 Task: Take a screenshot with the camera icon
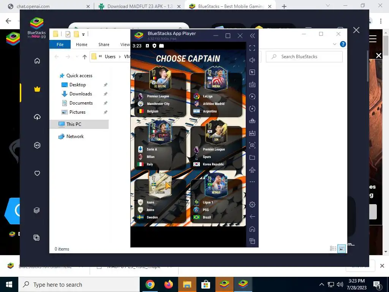click(252, 145)
